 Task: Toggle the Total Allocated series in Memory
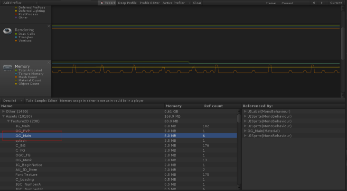[x=16, y=70]
